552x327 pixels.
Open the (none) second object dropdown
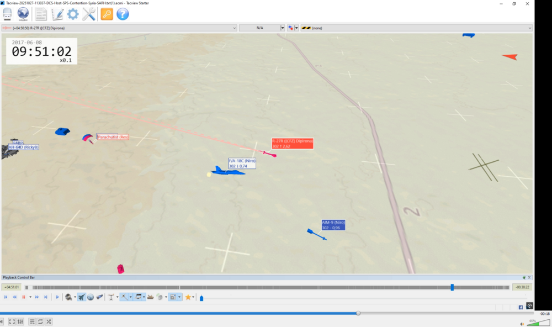[x=416, y=28]
